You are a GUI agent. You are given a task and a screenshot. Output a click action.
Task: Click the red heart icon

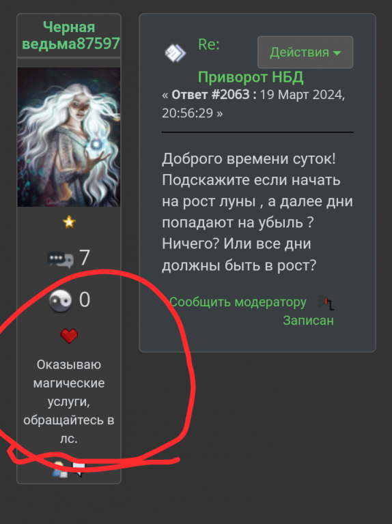69,336
